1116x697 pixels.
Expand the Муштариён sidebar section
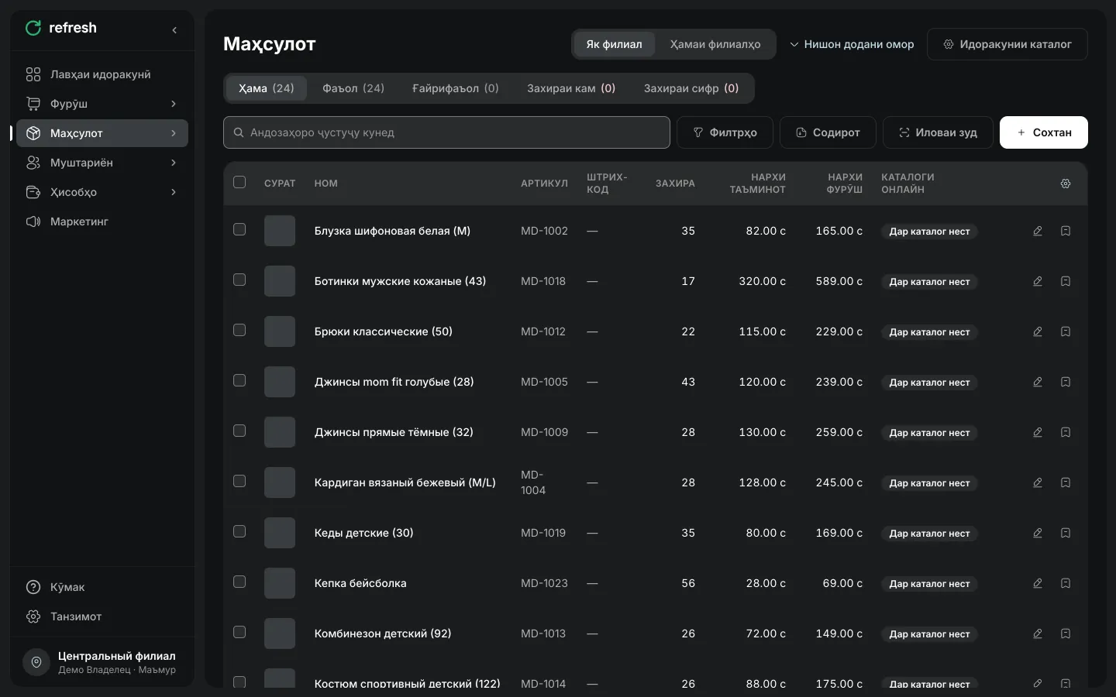point(102,163)
